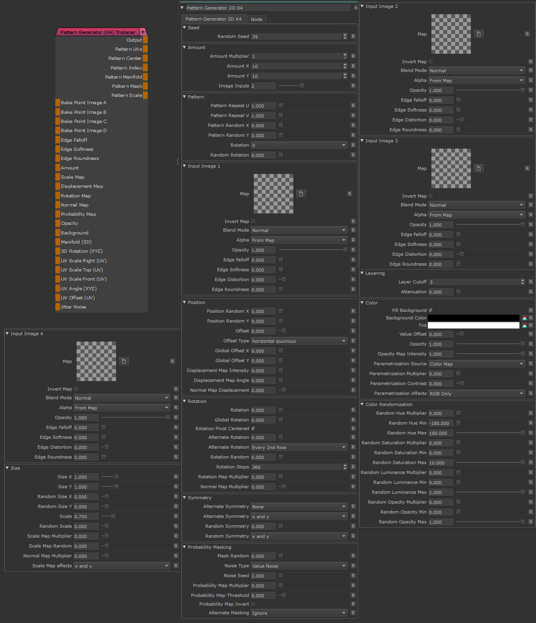Toggle the Rotation Pivot Centered checkbox
This screenshot has width=536, height=623.
[x=253, y=429]
